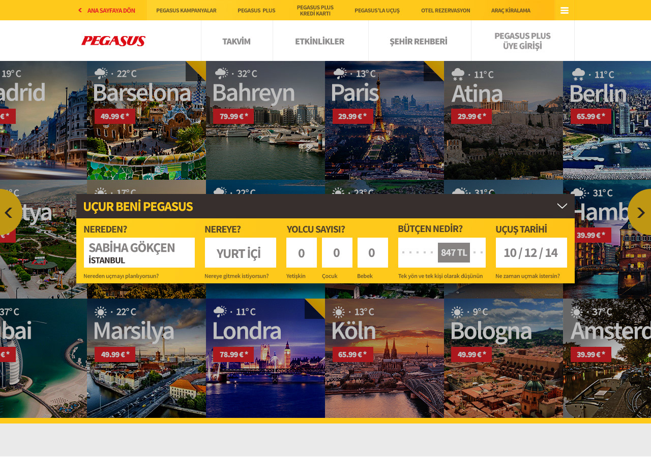Open the Barselona city tile
The width and height of the screenshot is (651, 457).
pyautogui.click(x=146, y=120)
